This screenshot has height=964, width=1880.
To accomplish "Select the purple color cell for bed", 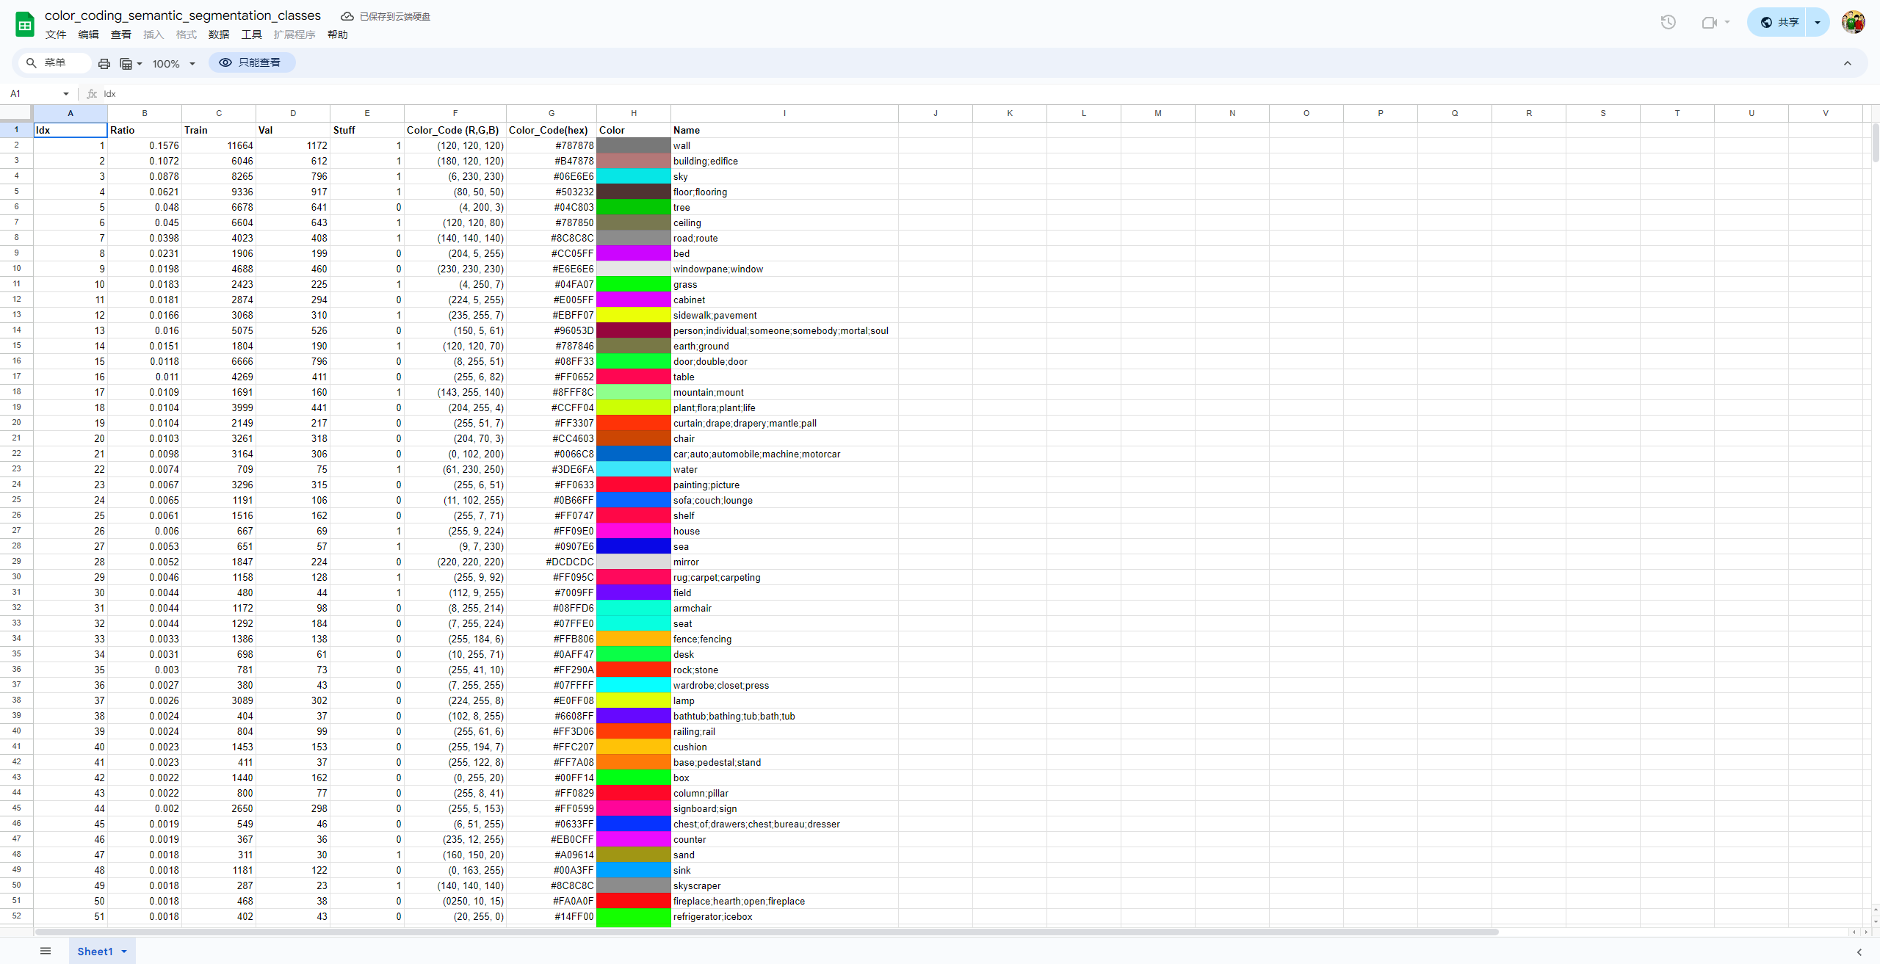I will pyautogui.click(x=633, y=253).
